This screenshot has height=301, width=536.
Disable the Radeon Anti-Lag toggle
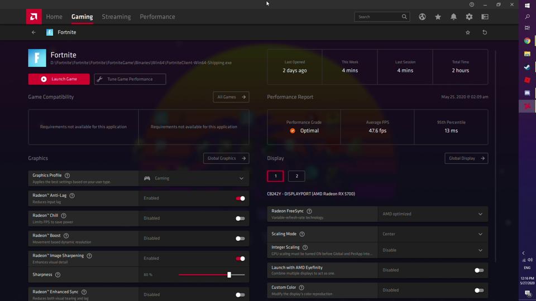(x=240, y=198)
